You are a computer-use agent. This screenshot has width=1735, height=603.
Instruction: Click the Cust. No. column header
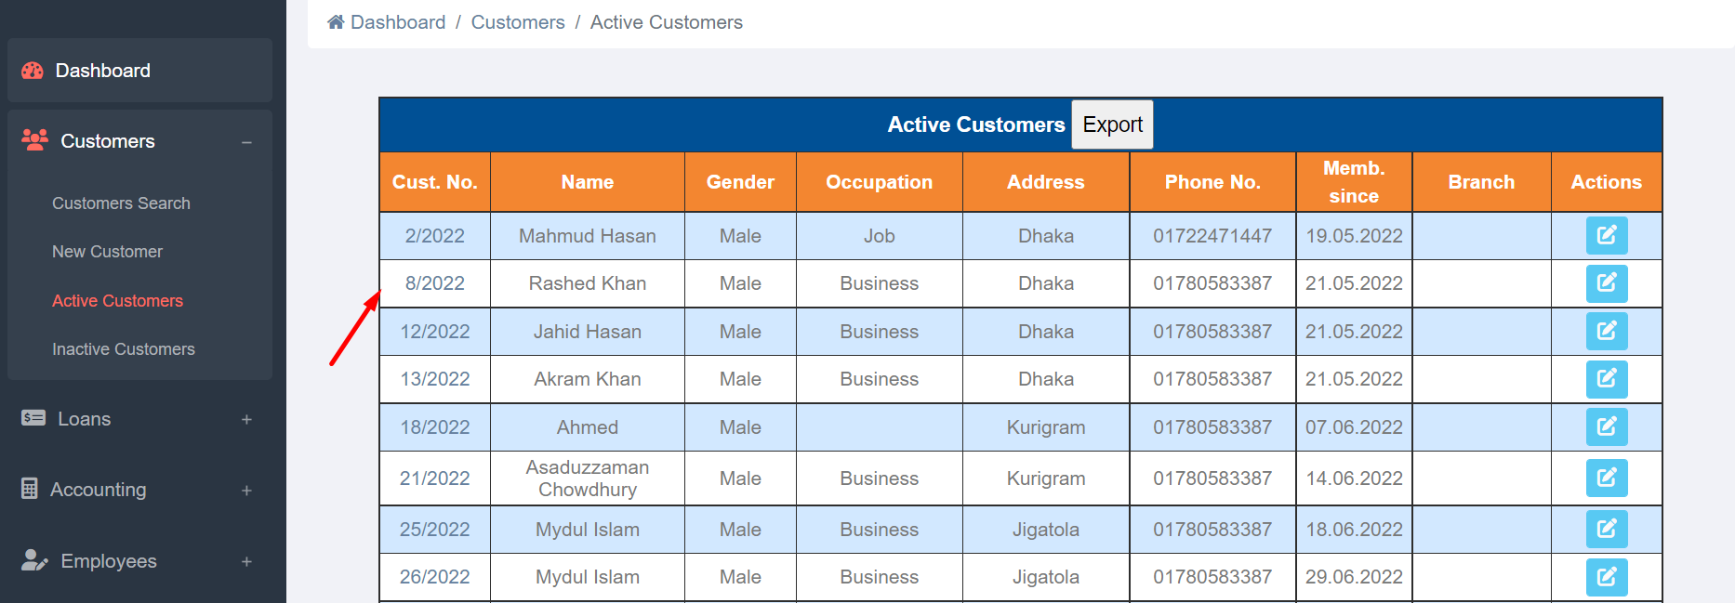434,182
